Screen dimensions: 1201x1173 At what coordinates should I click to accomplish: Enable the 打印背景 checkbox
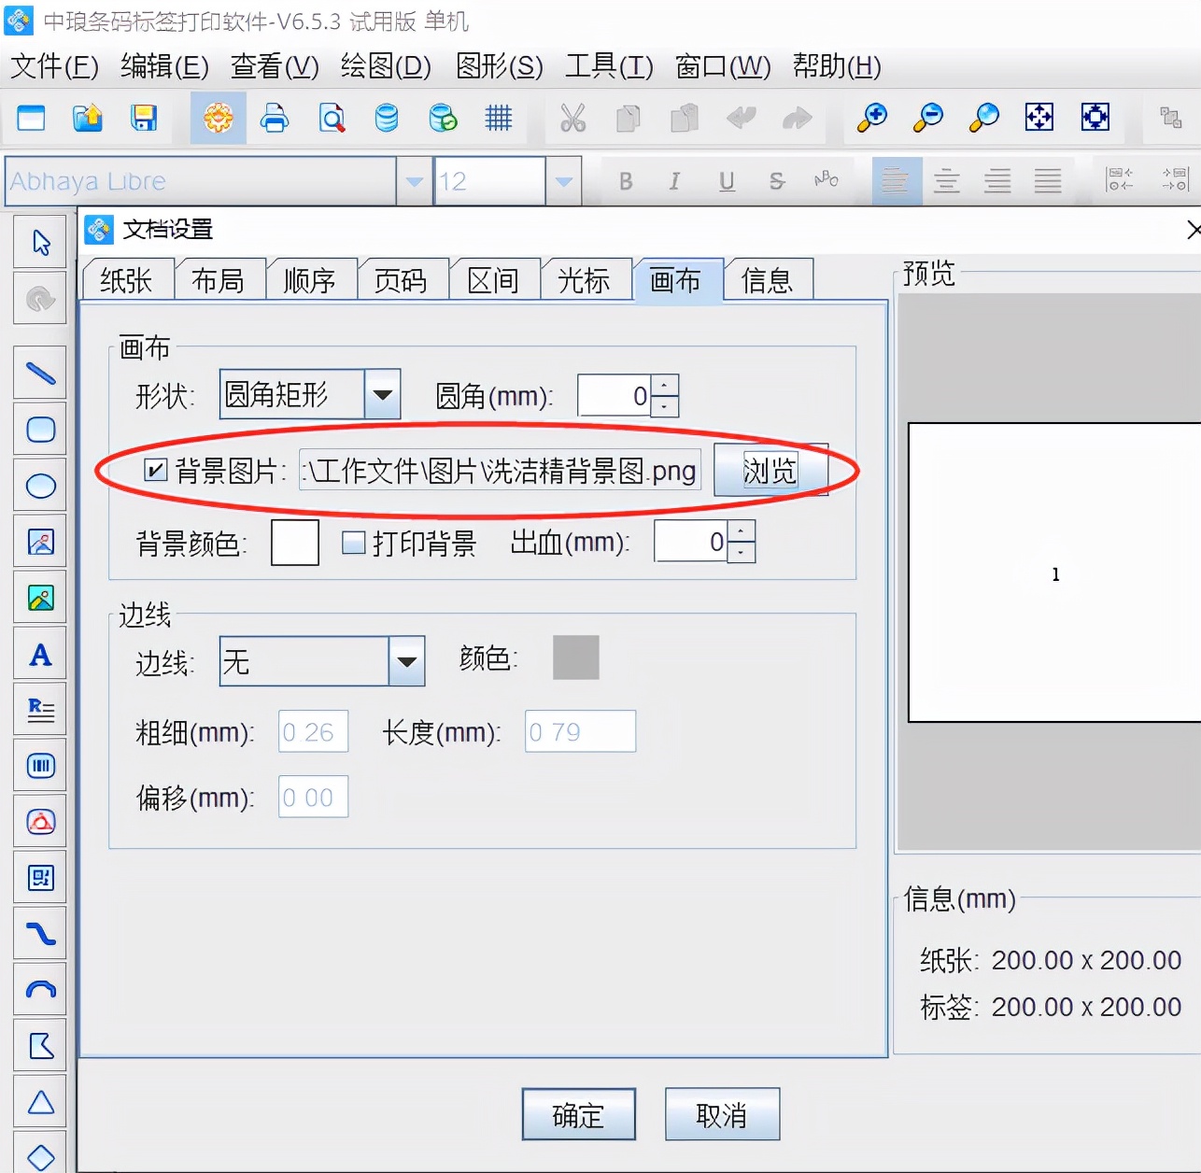(x=353, y=543)
